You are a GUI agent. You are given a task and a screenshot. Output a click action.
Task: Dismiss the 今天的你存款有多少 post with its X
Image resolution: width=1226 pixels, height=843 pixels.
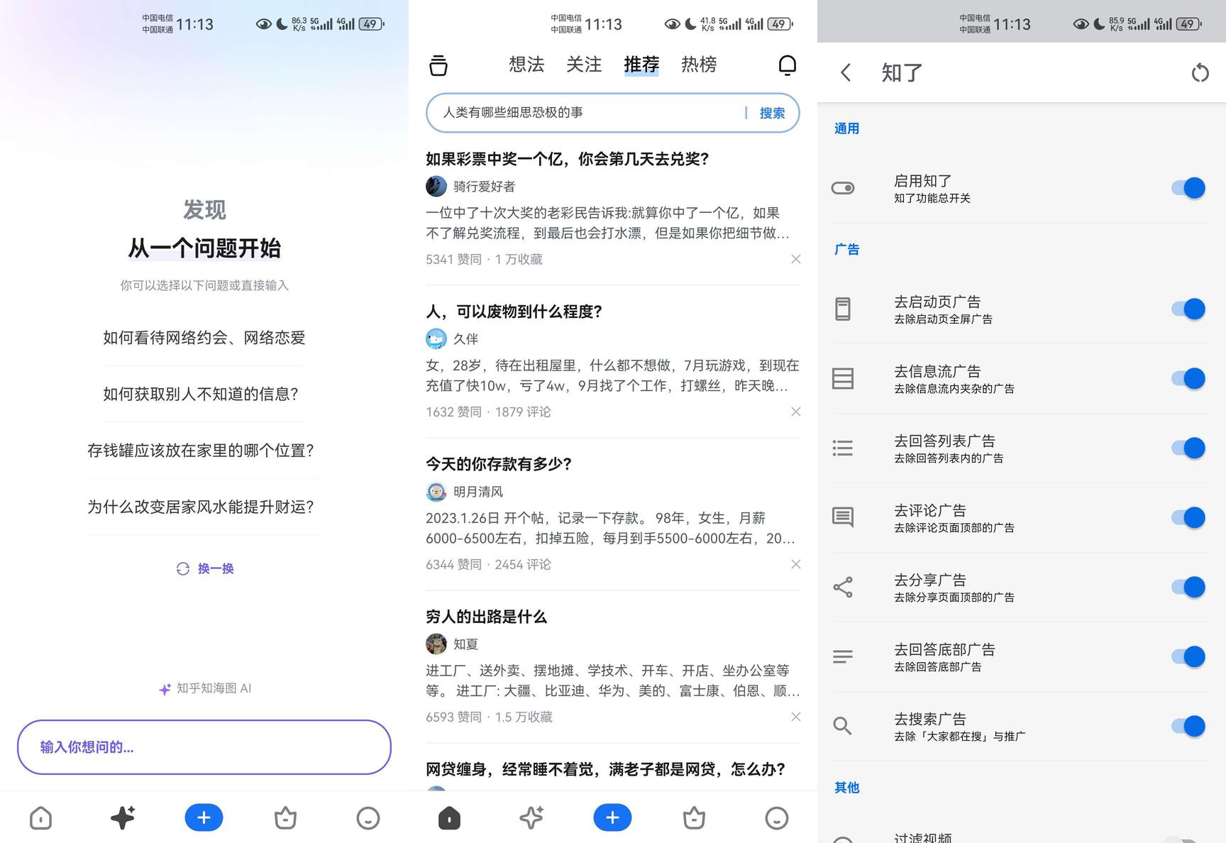[x=796, y=564]
